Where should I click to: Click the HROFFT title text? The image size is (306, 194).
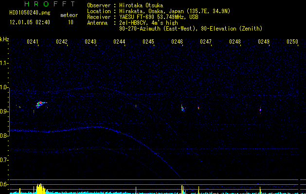click(x=50, y=4)
